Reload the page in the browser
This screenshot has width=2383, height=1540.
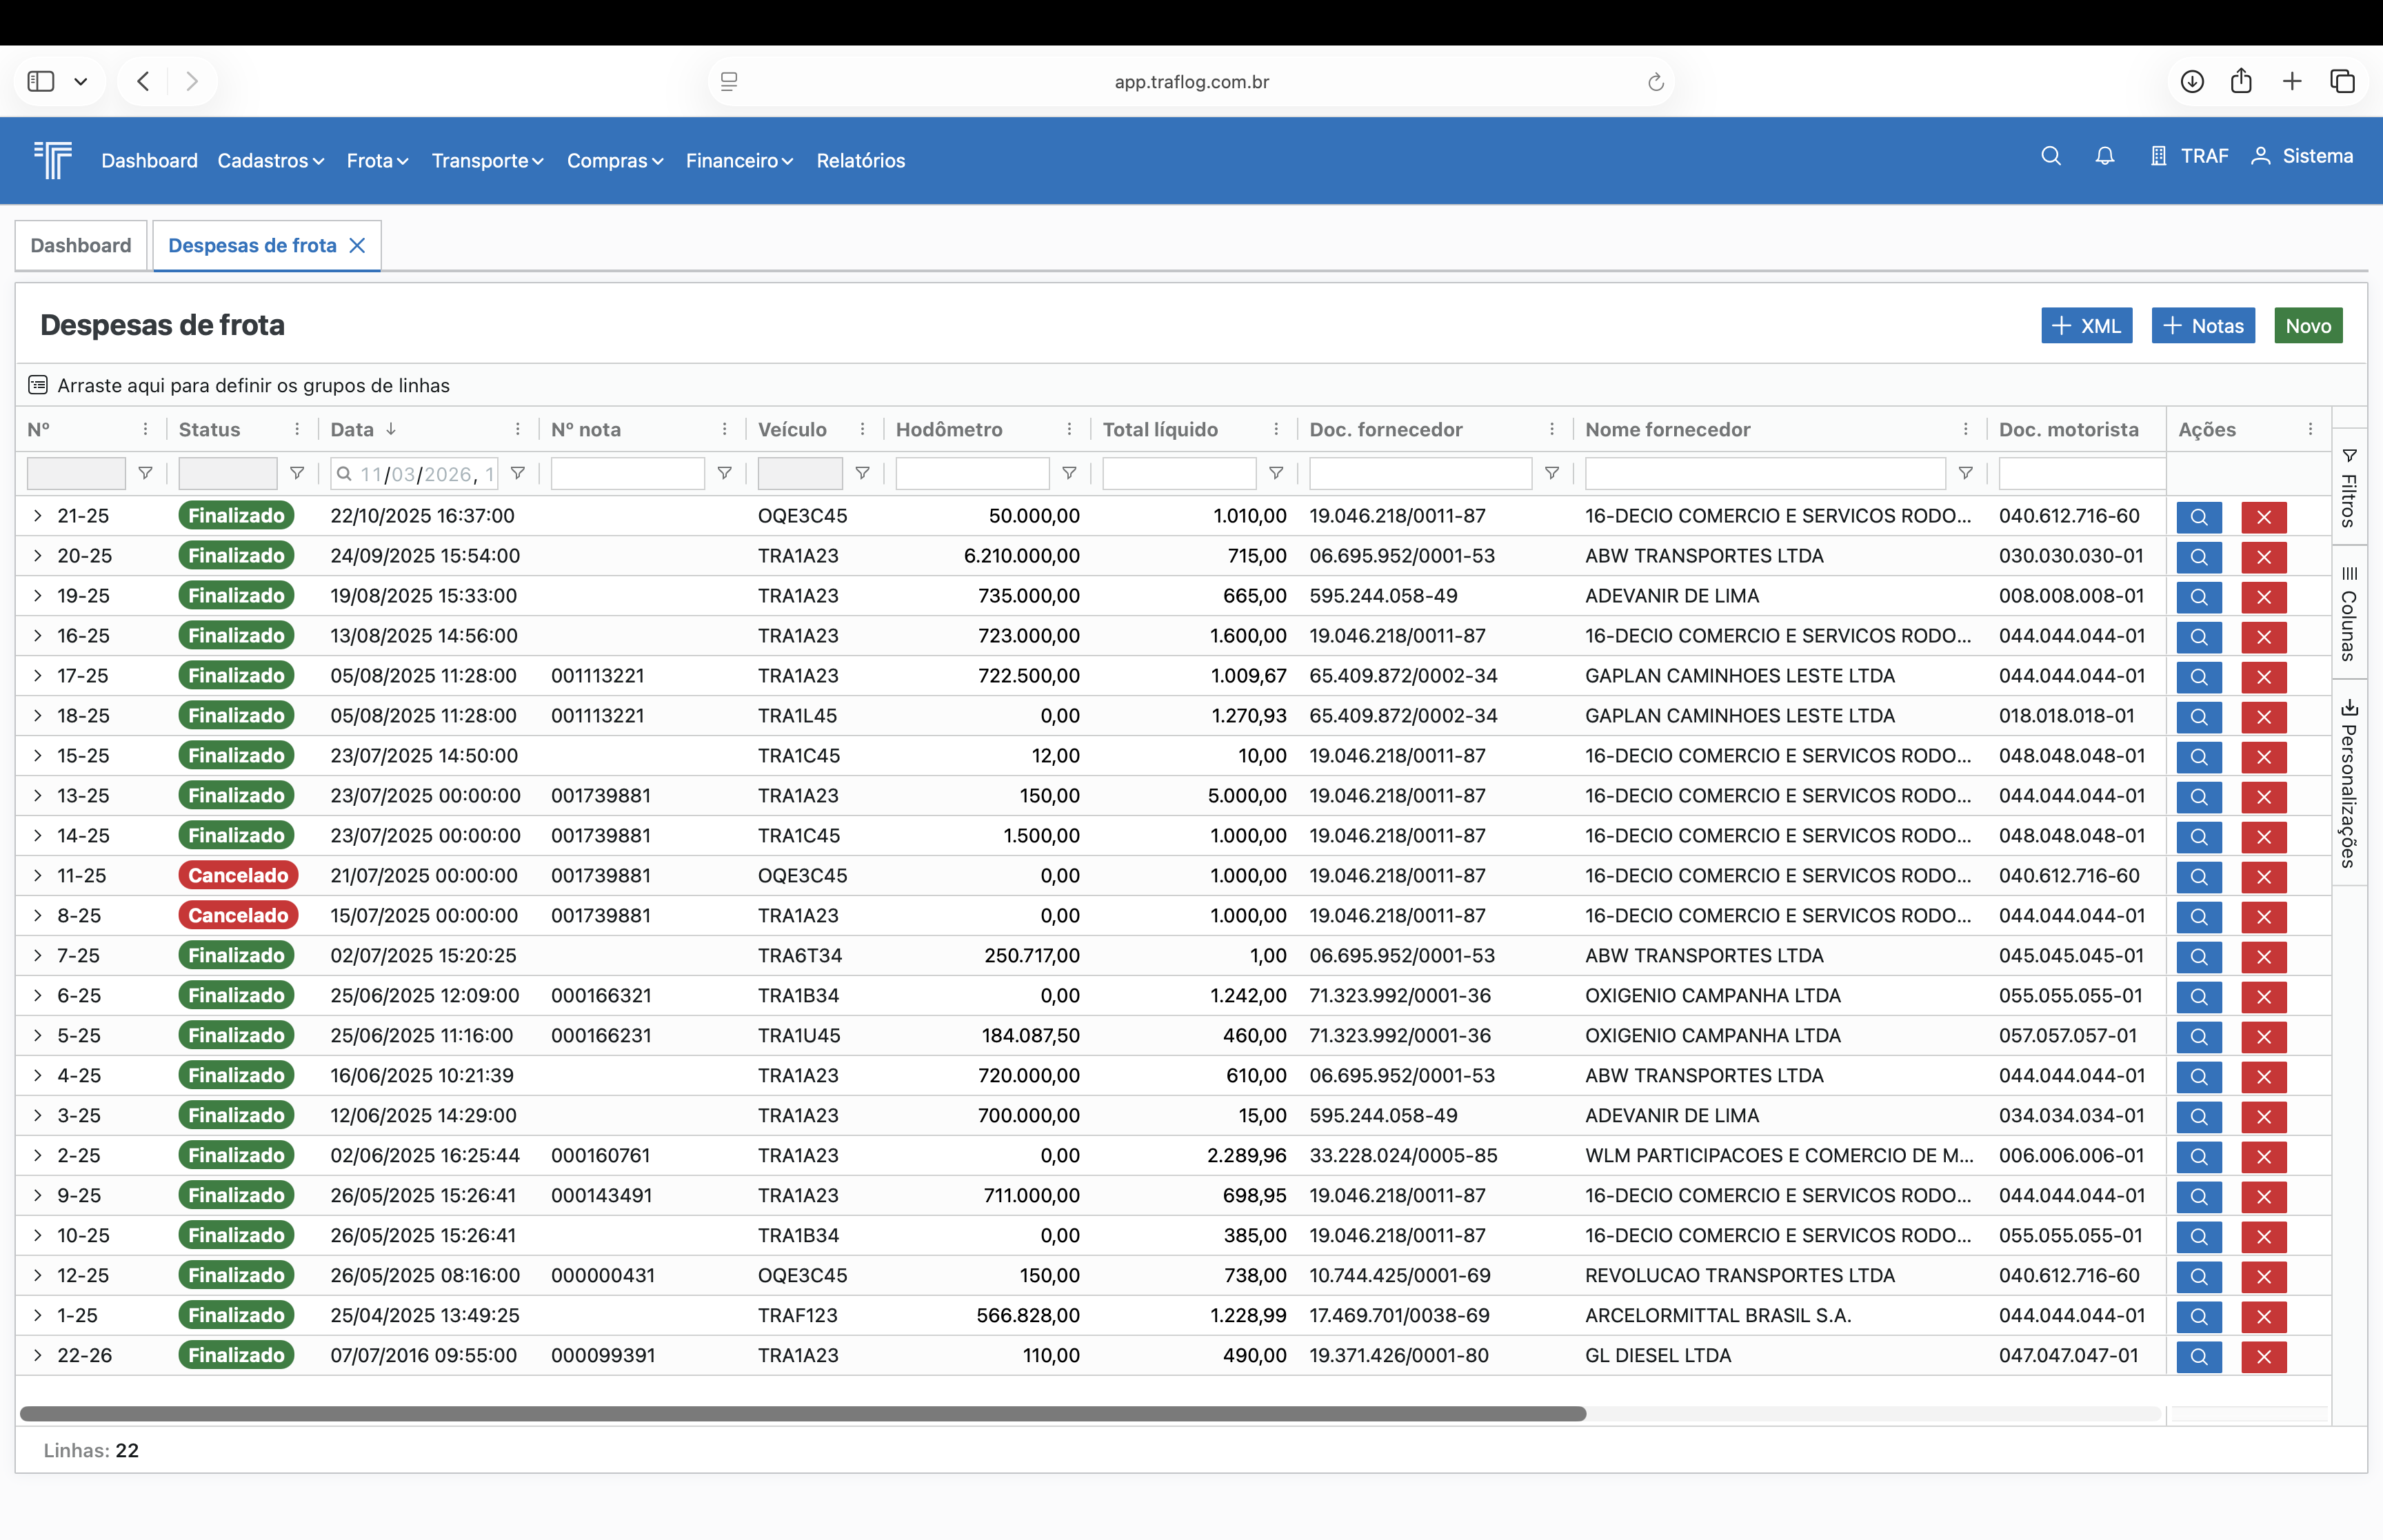[1655, 82]
